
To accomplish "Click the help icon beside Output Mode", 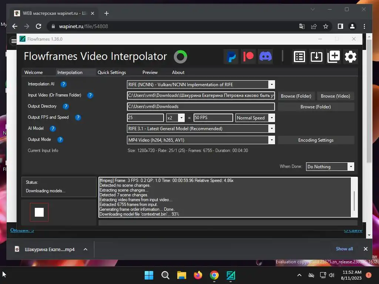I will point(60,140).
